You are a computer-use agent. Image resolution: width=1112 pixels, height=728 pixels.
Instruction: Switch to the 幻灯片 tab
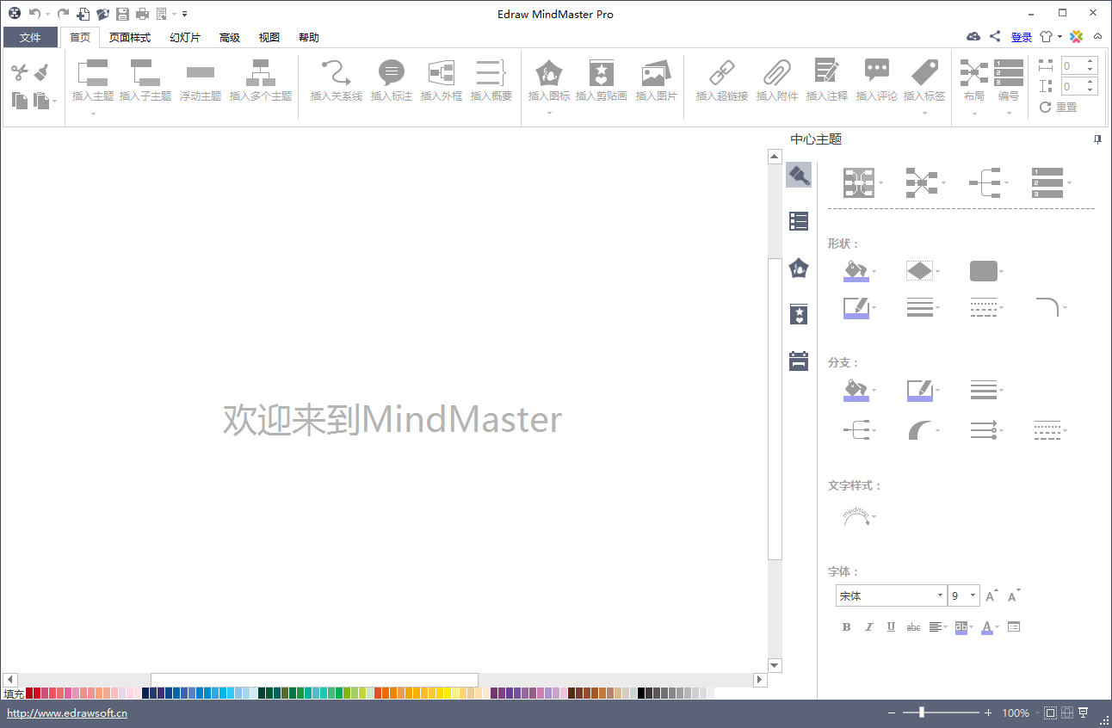[x=185, y=37]
